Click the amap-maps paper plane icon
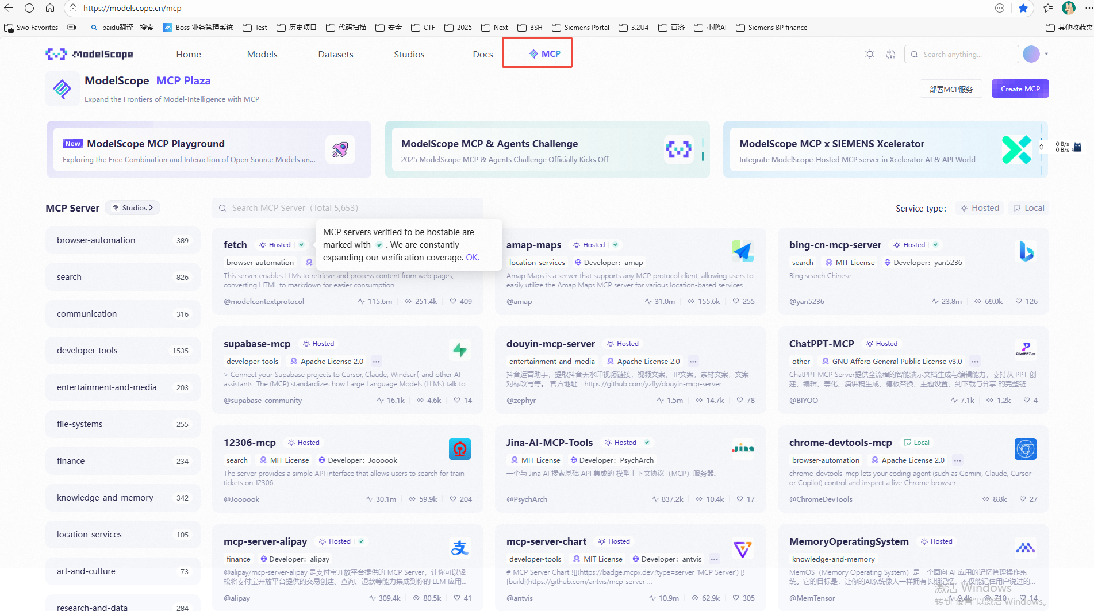The height and width of the screenshot is (611, 1094). tap(742, 251)
